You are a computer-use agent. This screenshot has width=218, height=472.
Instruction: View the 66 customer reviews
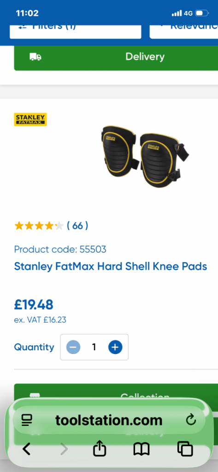(x=77, y=225)
